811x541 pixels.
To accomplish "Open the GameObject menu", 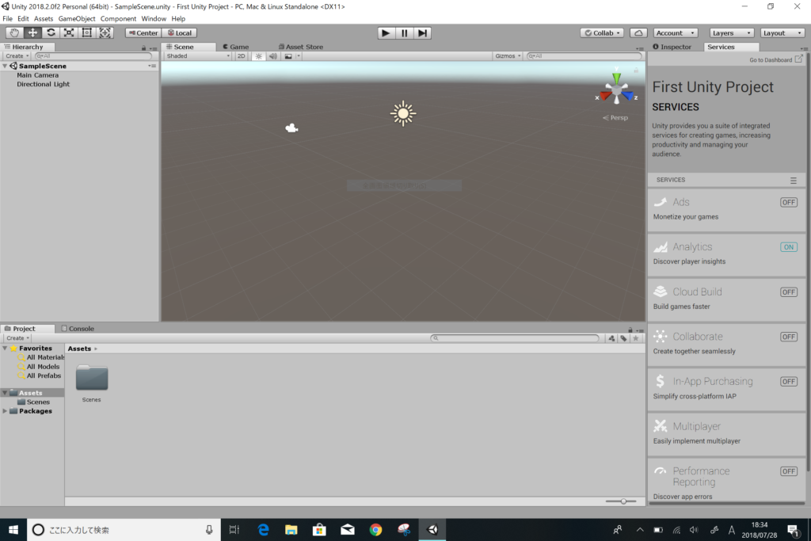I will (x=77, y=18).
